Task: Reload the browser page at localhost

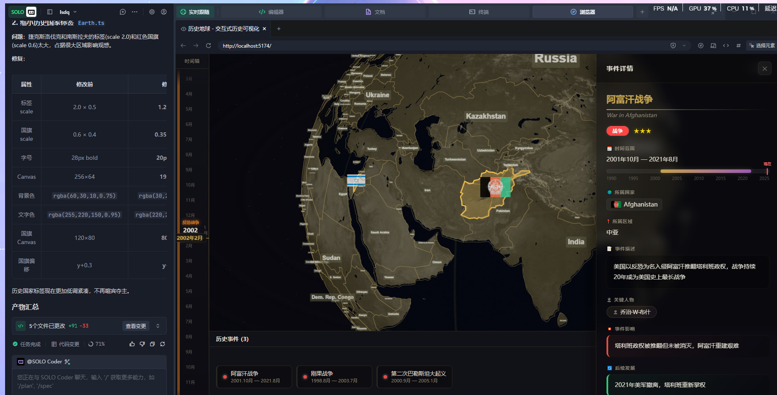Action: click(x=208, y=46)
